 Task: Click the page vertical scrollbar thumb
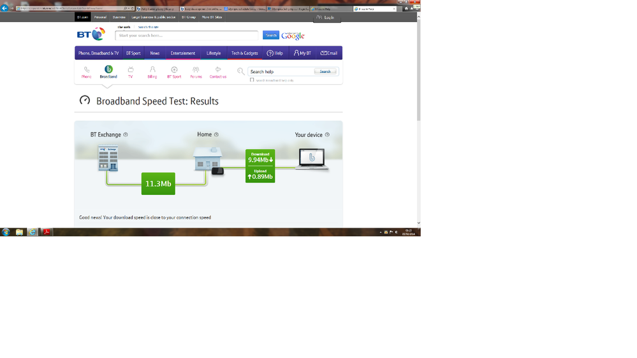[x=418, y=71]
